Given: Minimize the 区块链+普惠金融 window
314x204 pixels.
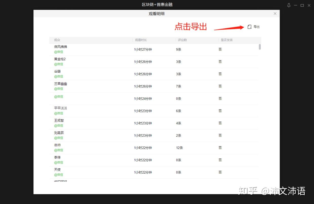Looking at the screenshot, I should click(x=296, y=5).
